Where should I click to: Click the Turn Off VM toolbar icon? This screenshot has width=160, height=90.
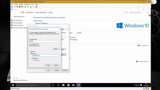click(17, 7)
